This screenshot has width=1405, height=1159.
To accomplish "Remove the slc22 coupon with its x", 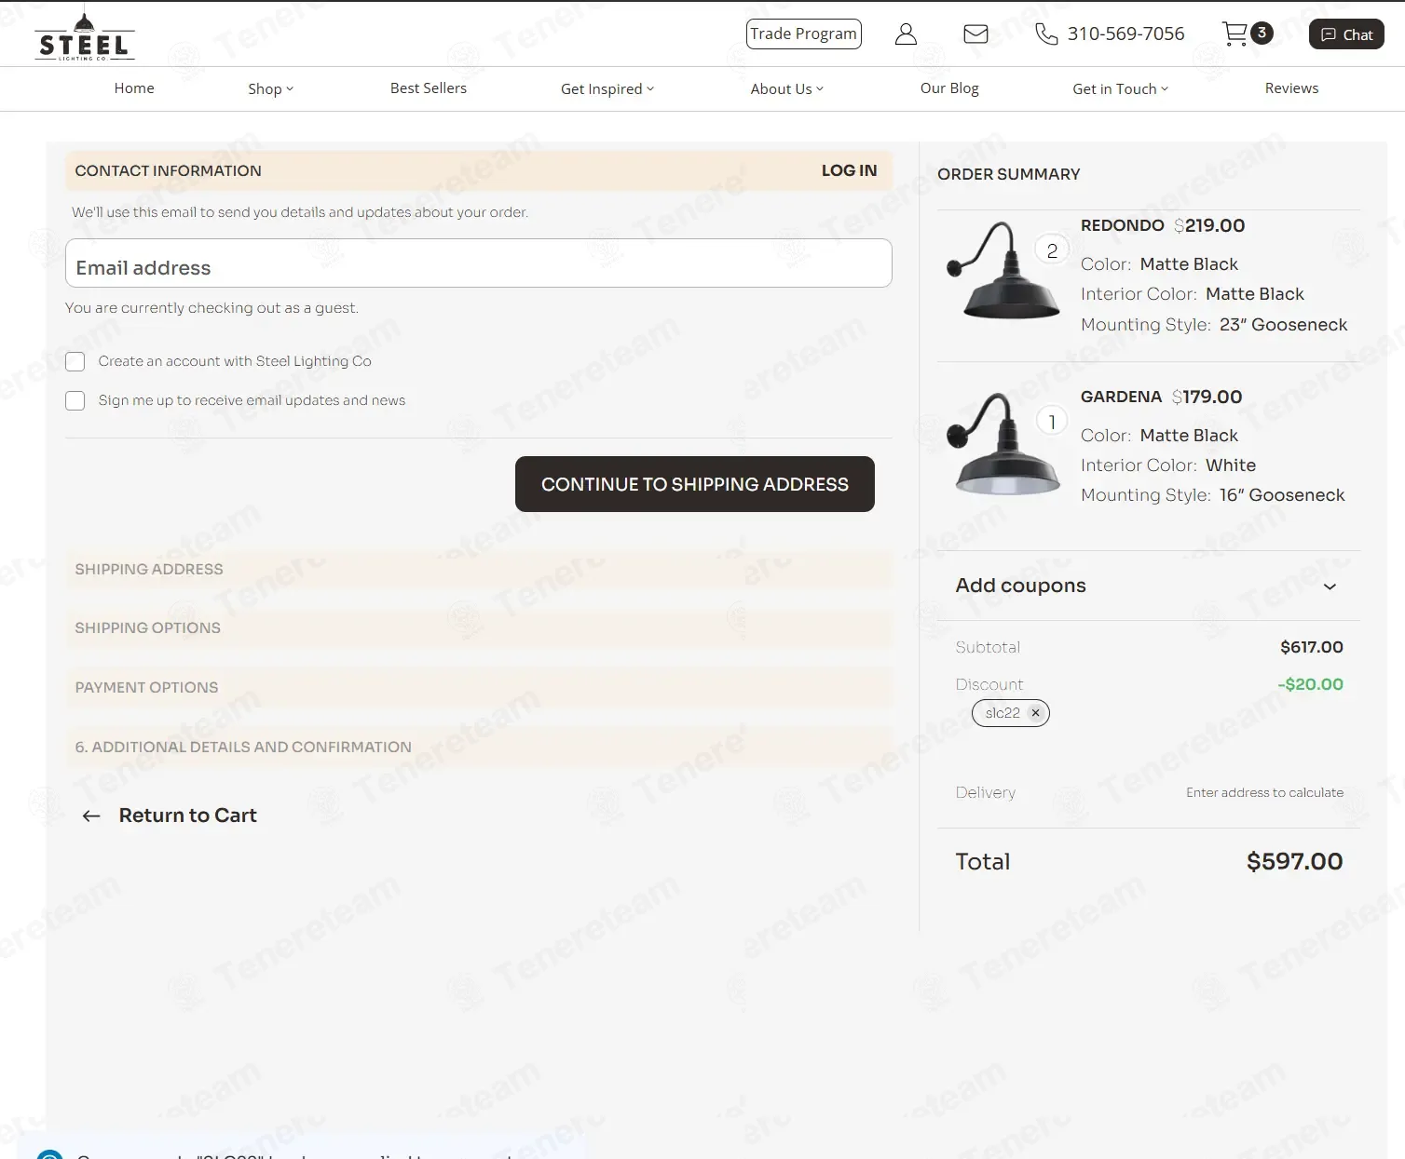I will pyautogui.click(x=1035, y=713).
